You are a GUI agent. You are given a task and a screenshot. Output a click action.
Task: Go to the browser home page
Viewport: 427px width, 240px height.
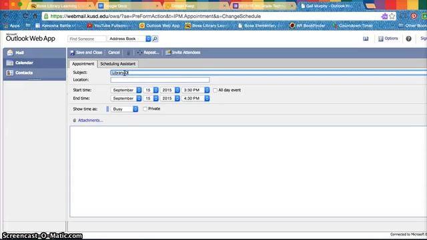tap(35, 16)
